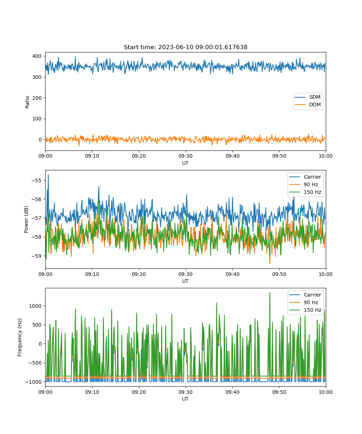The width and height of the screenshot is (362, 434).
Task: Click the 'Frequency (Hz)' y-axis label
Action: click(20, 337)
